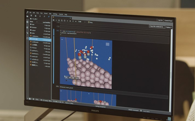Open the Run menu
195x121 pixels.
pyautogui.click(x=42, y=13)
